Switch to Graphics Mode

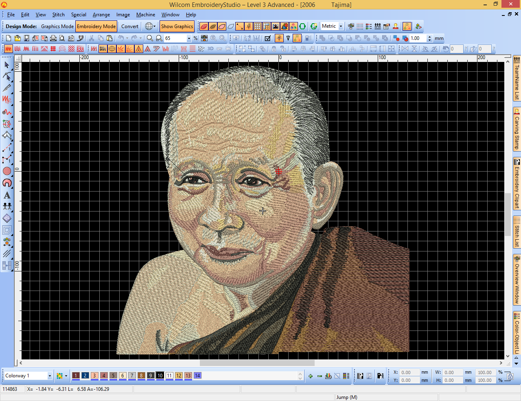pos(57,26)
